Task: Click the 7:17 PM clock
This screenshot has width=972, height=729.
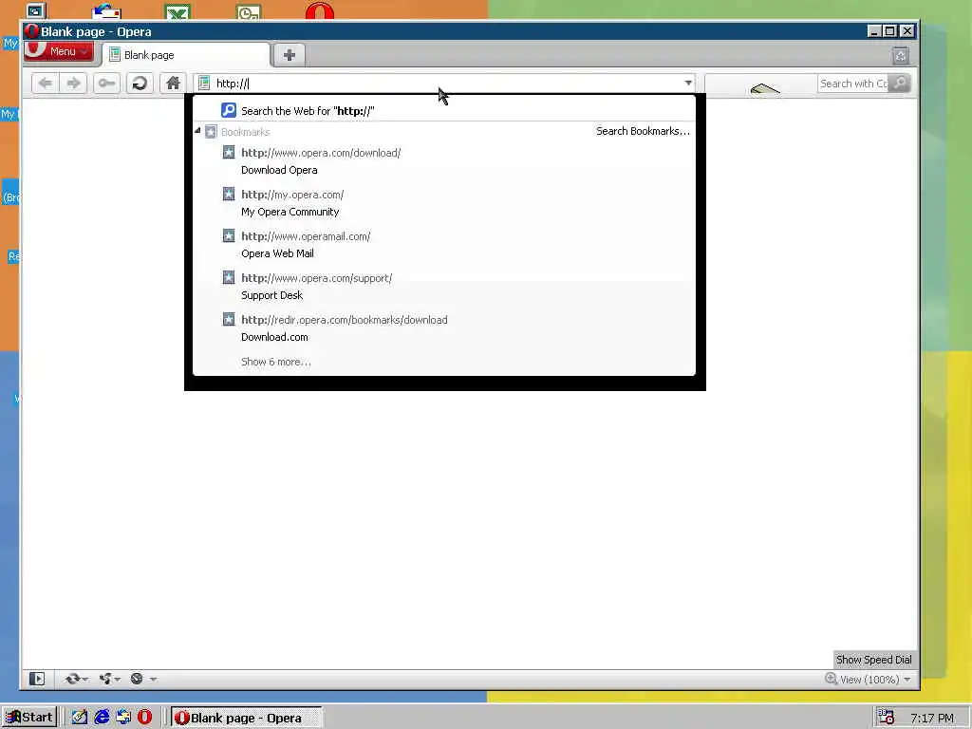Action: [x=932, y=718]
